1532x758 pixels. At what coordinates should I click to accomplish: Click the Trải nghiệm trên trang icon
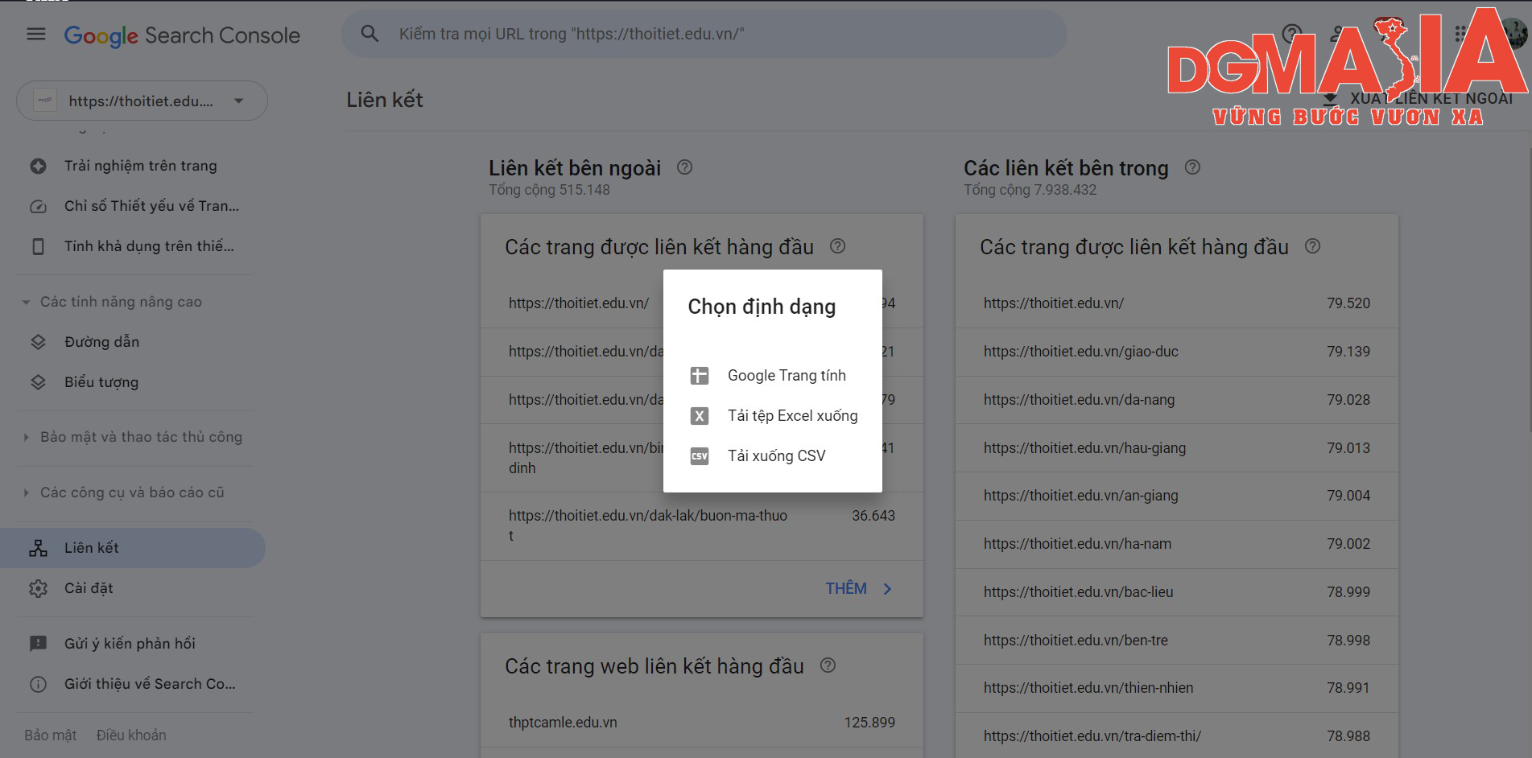tap(38, 166)
